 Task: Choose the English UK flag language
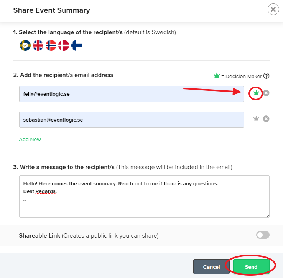tap(38, 45)
